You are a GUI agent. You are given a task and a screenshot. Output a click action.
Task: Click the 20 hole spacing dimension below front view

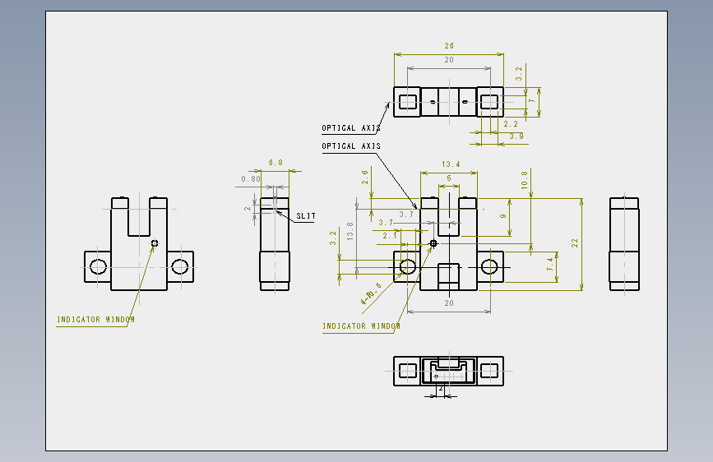[x=449, y=303]
